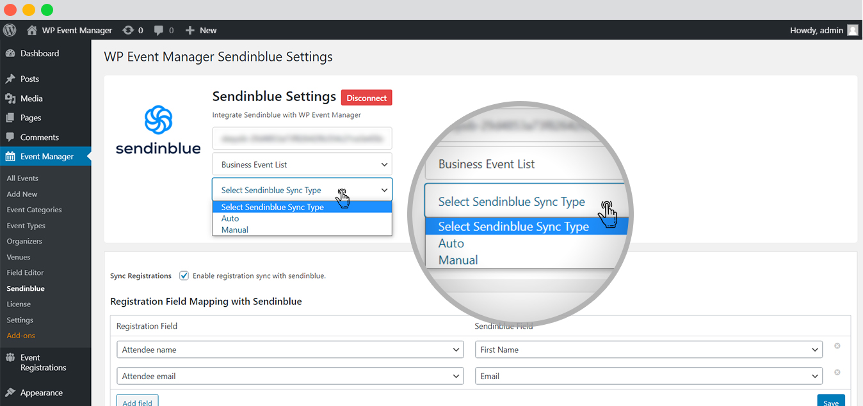The width and height of the screenshot is (863, 406).
Task: Click the Event Registrations people icon
Action: click(10, 358)
